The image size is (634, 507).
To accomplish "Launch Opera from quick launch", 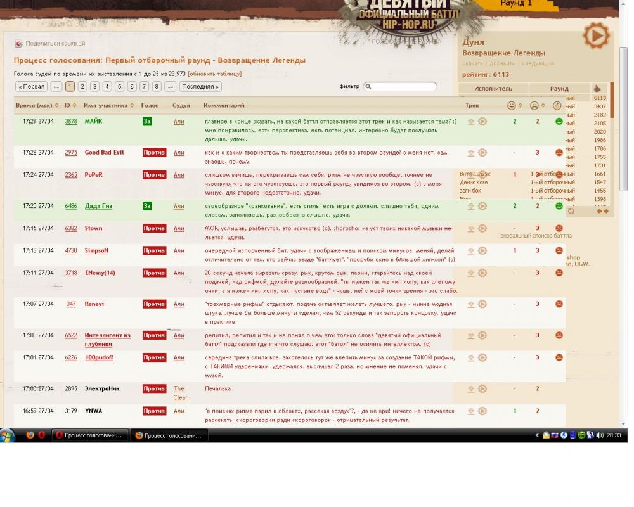I will (x=42, y=435).
